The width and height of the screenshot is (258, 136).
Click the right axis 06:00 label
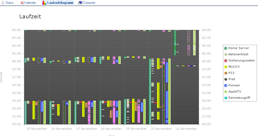[x=206, y=53]
